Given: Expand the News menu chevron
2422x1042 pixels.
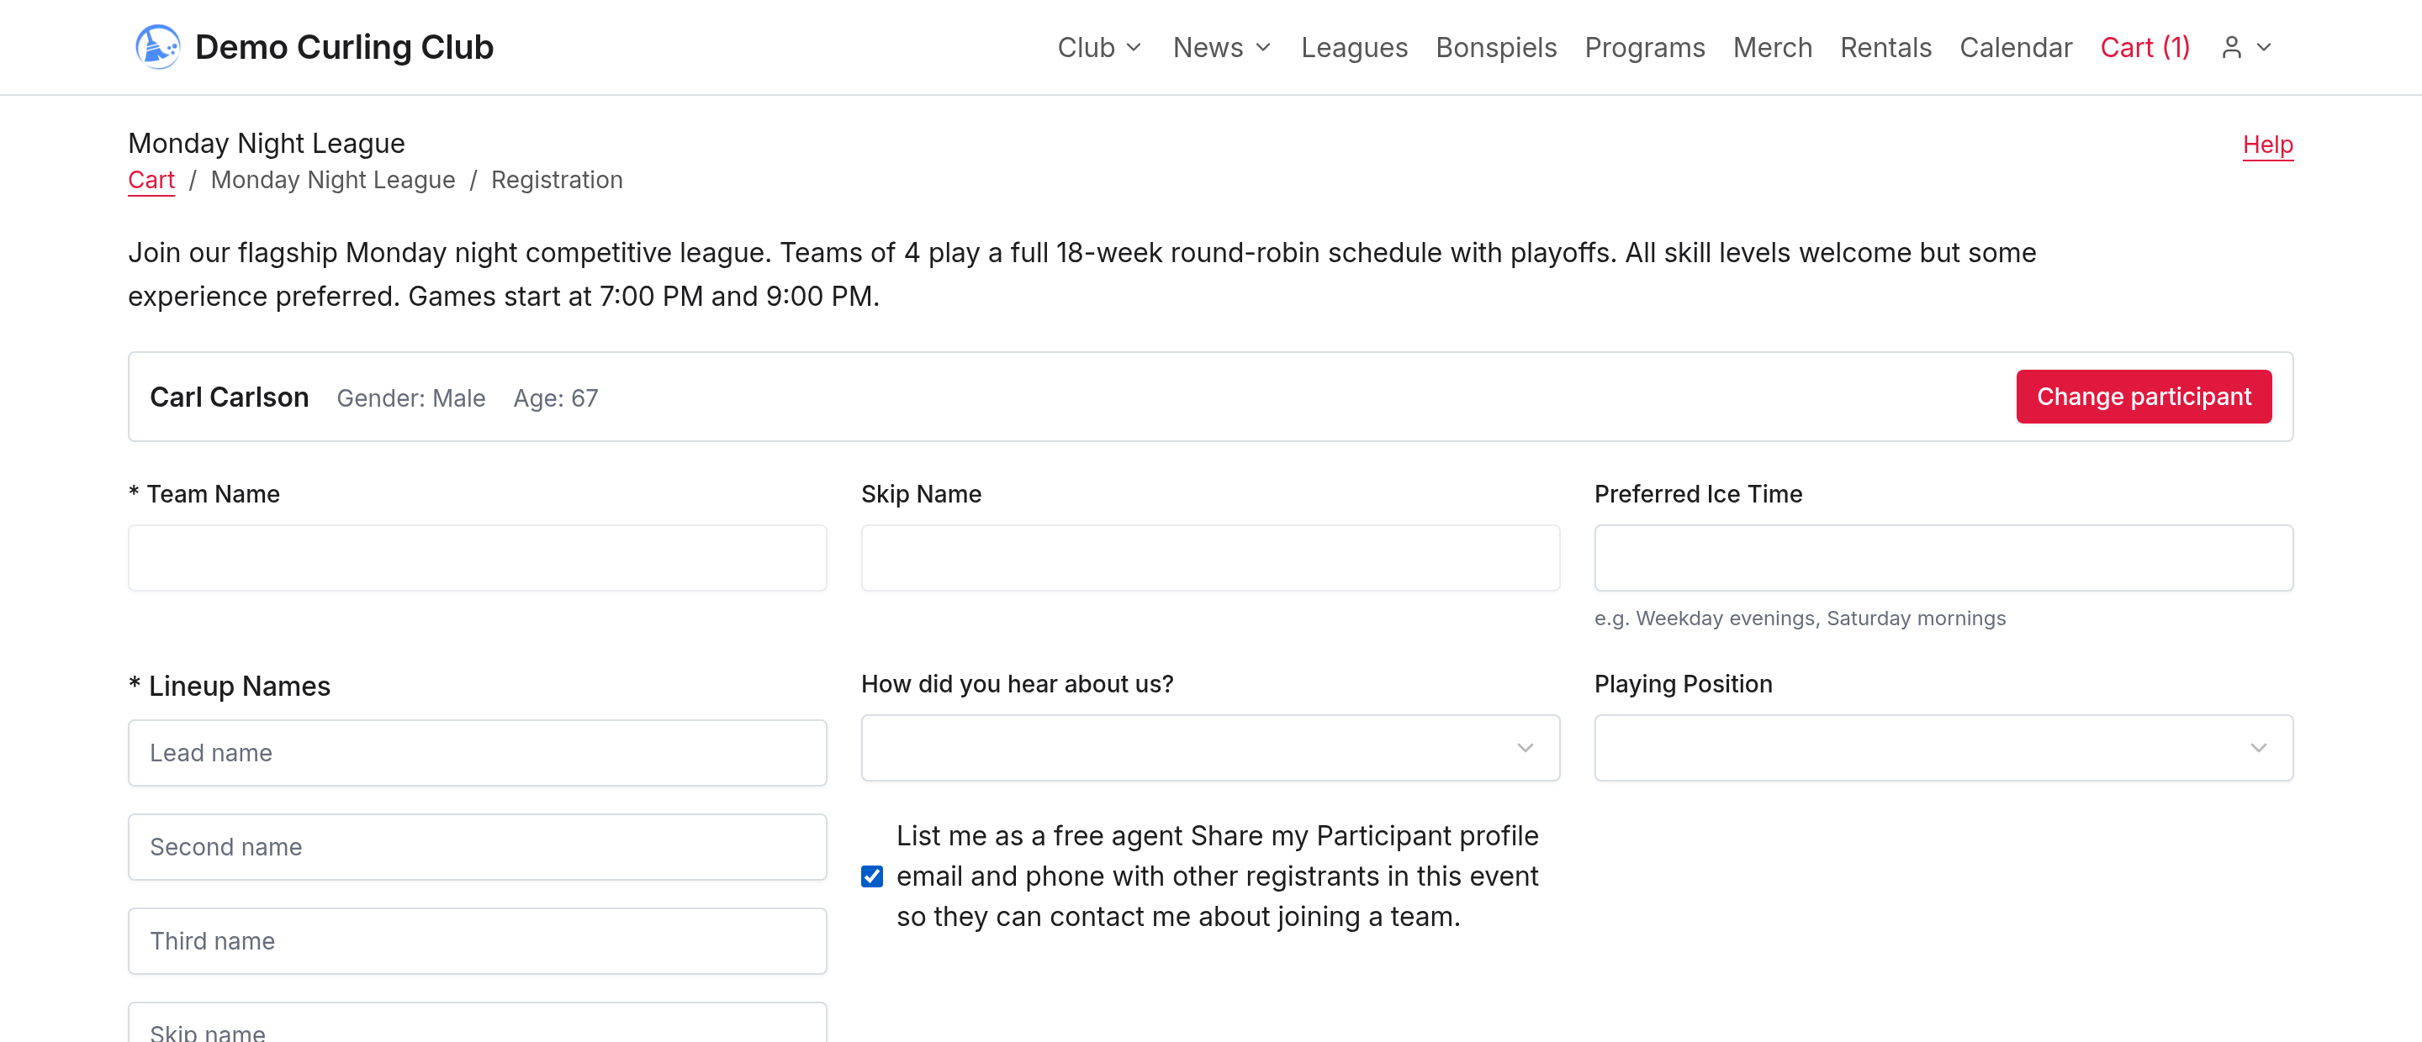Looking at the screenshot, I should pos(1262,47).
